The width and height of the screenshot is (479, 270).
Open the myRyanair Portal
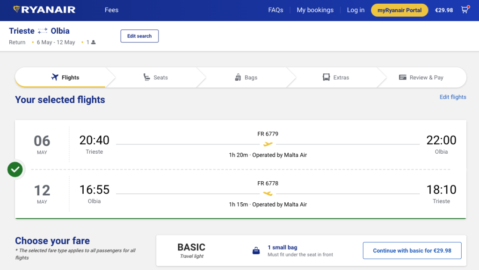[x=399, y=10]
